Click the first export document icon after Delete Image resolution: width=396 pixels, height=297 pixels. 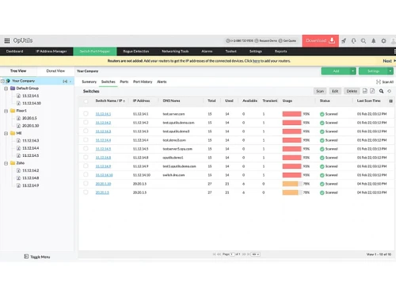pyautogui.click(x=365, y=91)
